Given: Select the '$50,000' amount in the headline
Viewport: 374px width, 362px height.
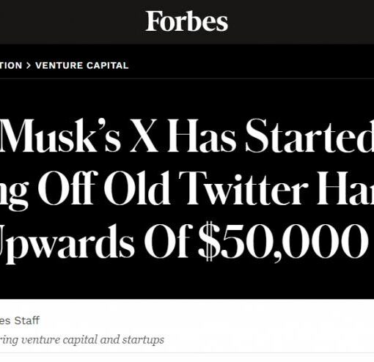Looking at the screenshot, I should 283,241.
